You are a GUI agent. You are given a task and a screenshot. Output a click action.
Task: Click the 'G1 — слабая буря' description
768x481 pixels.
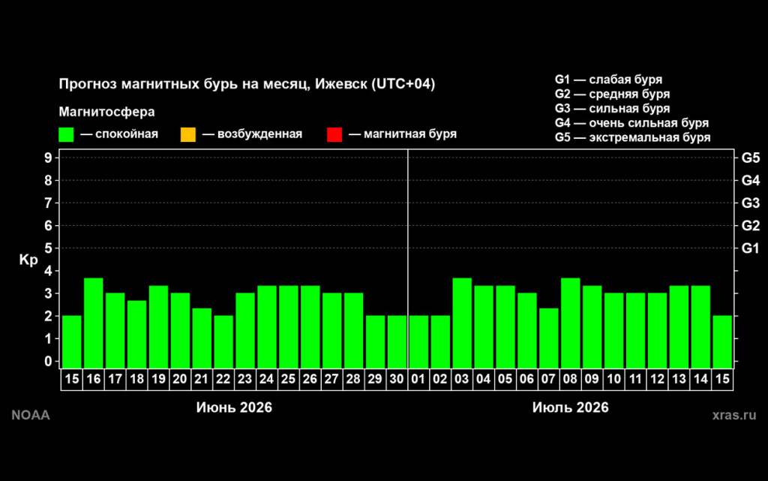point(608,80)
